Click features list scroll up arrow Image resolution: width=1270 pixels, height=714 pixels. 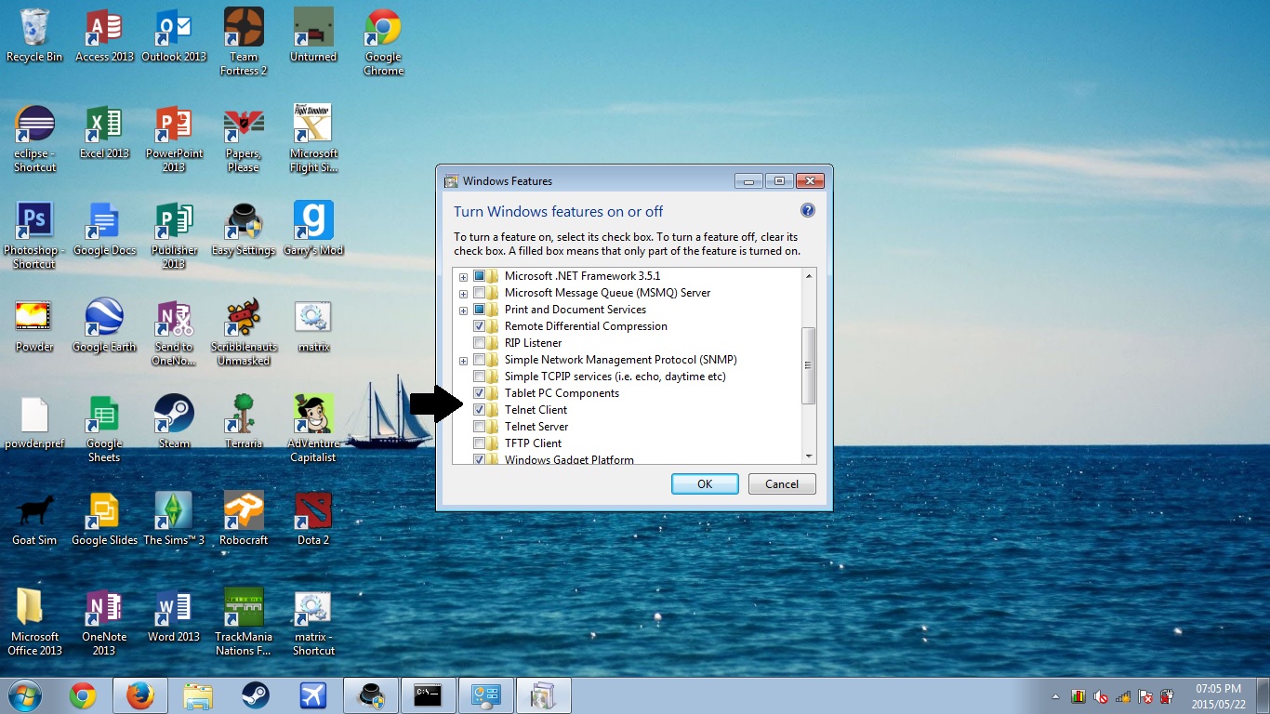point(809,276)
